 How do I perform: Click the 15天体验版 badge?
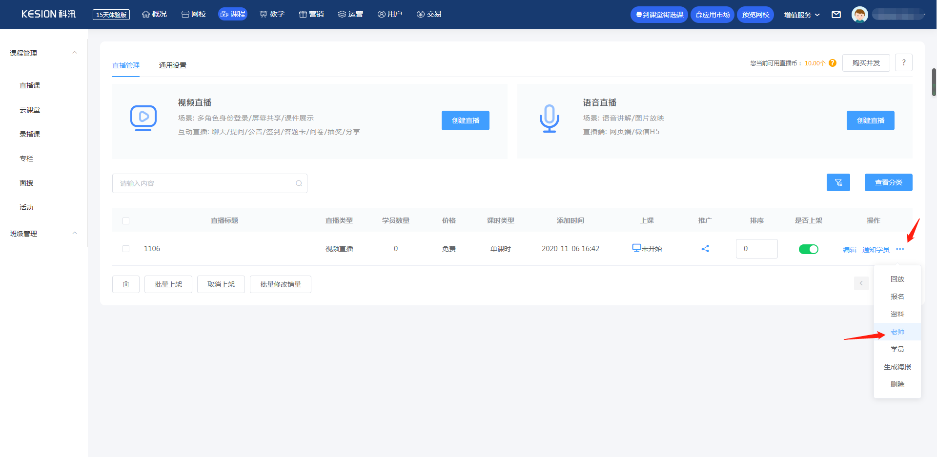pyautogui.click(x=111, y=15)
